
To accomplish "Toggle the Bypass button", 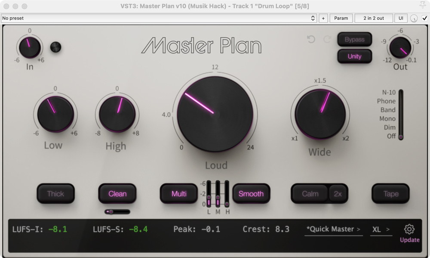I will coord(355,40).
